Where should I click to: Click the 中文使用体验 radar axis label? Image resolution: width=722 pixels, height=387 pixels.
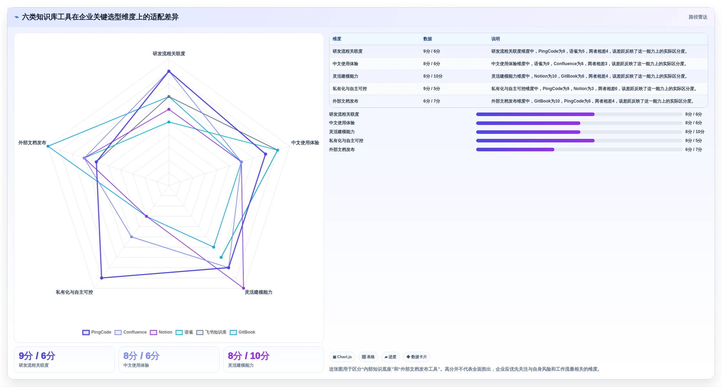click(x=305, y=143)
